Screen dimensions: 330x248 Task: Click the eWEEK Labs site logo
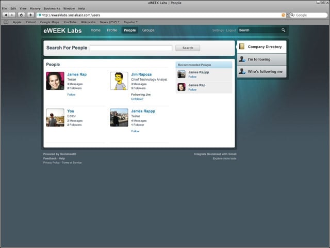[62, 30]
